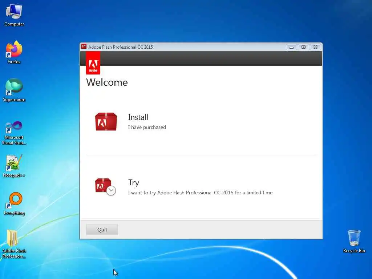This screenshot has height=279, width=372.
Task: Select the Notepad++ desktop shortcut
Action: click(x=14, y=166)
